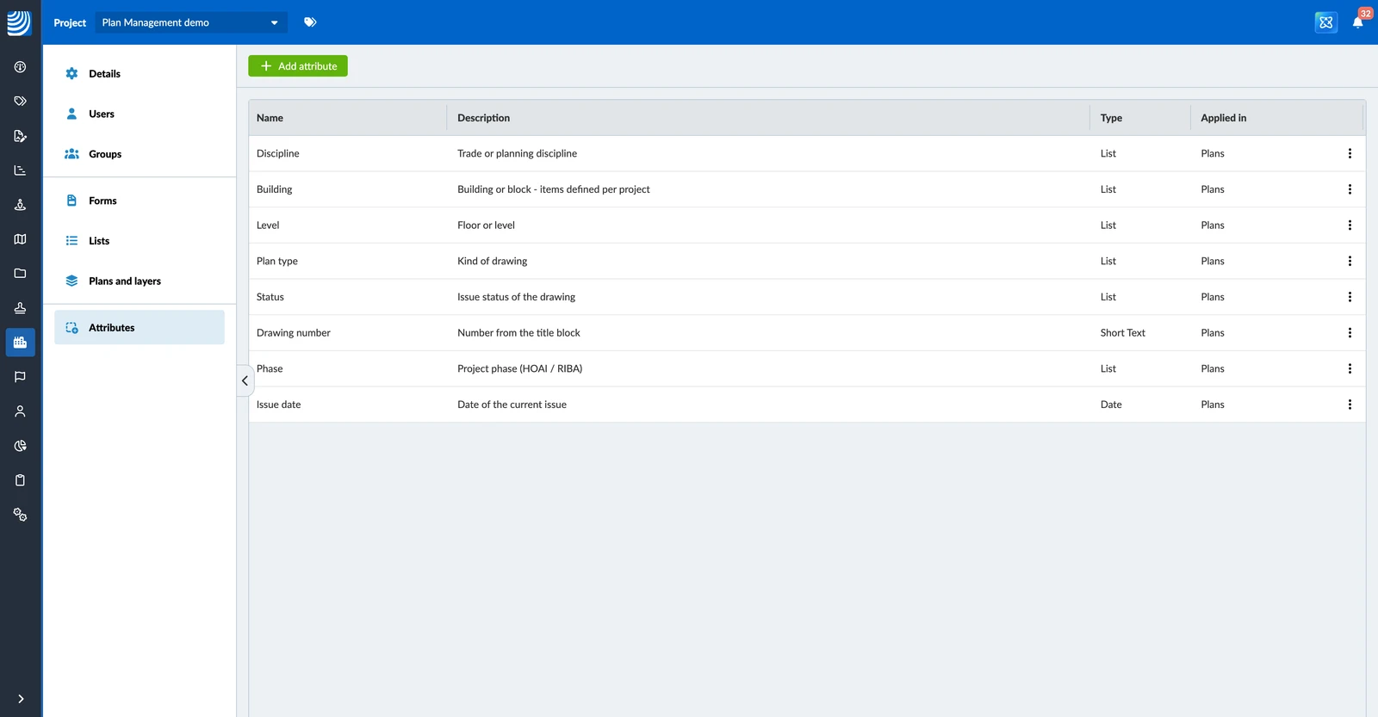The image size is (1378, 717).
Task: Click the Add attribute button
Action: click(298, 66)
